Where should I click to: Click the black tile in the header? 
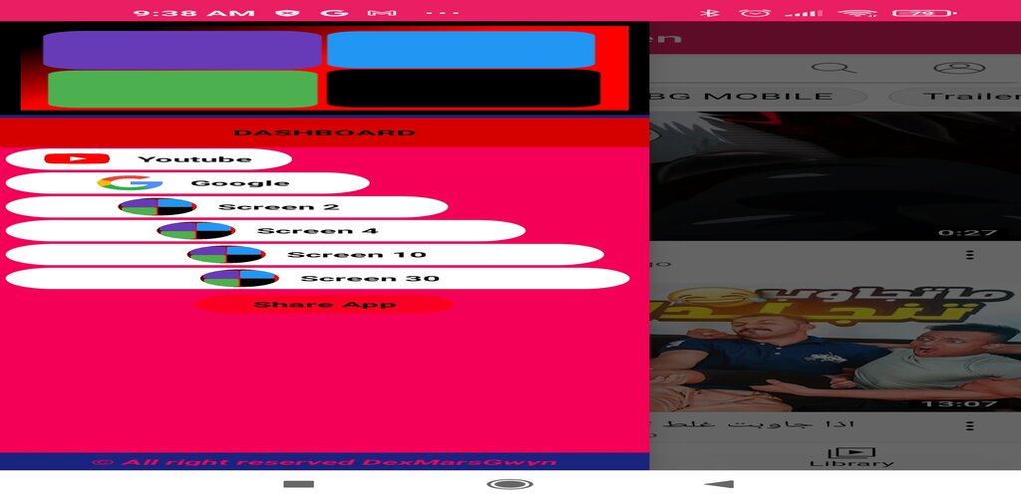(x=464, y=89)
